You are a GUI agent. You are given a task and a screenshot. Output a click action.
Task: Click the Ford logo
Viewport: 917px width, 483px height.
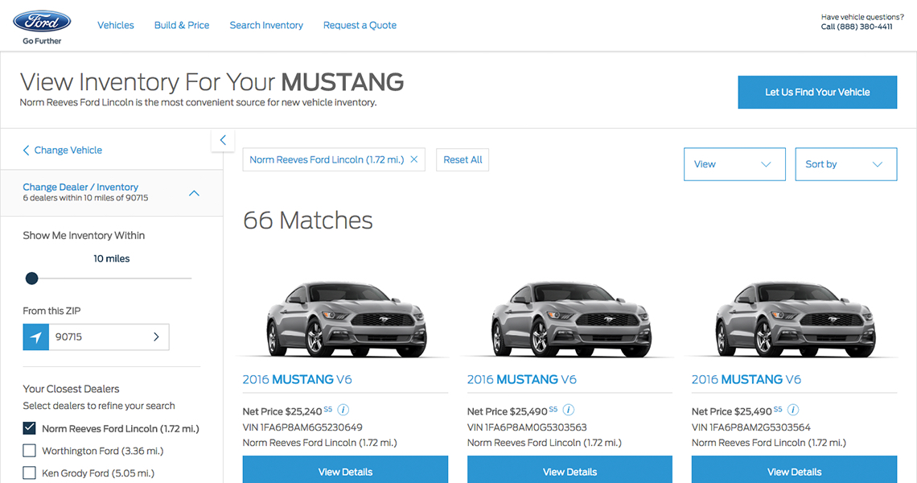42,22
